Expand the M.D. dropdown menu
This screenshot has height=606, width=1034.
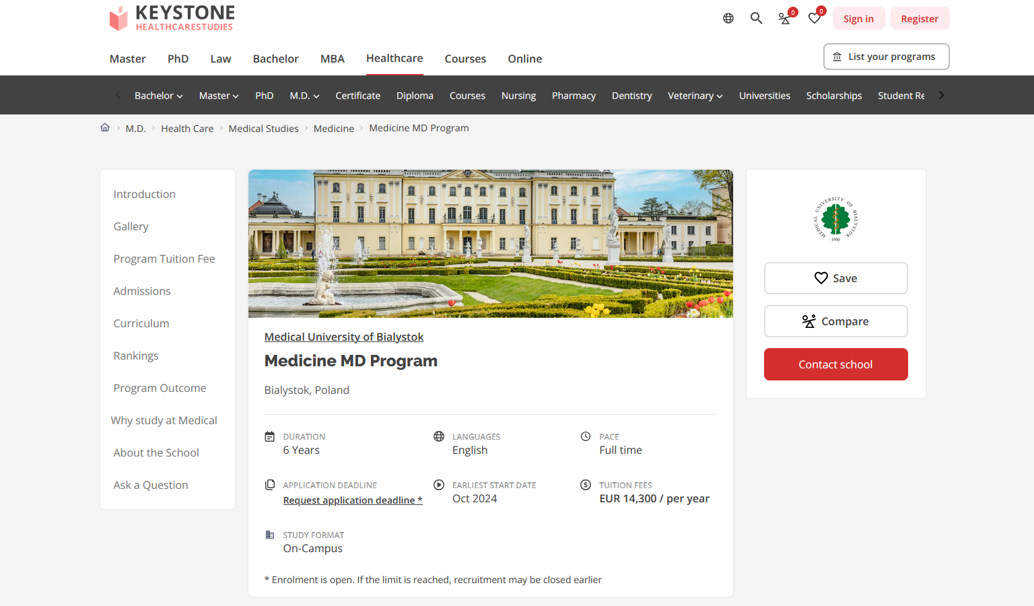pyautogui.click(x=304, y=96)
